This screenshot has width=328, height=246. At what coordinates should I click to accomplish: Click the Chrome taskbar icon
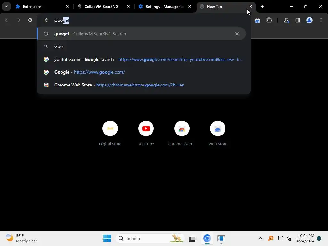point(207,238)
